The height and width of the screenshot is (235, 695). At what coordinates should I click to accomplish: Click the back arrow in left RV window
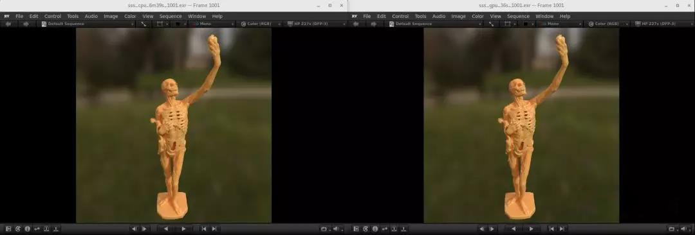(8, 24)
